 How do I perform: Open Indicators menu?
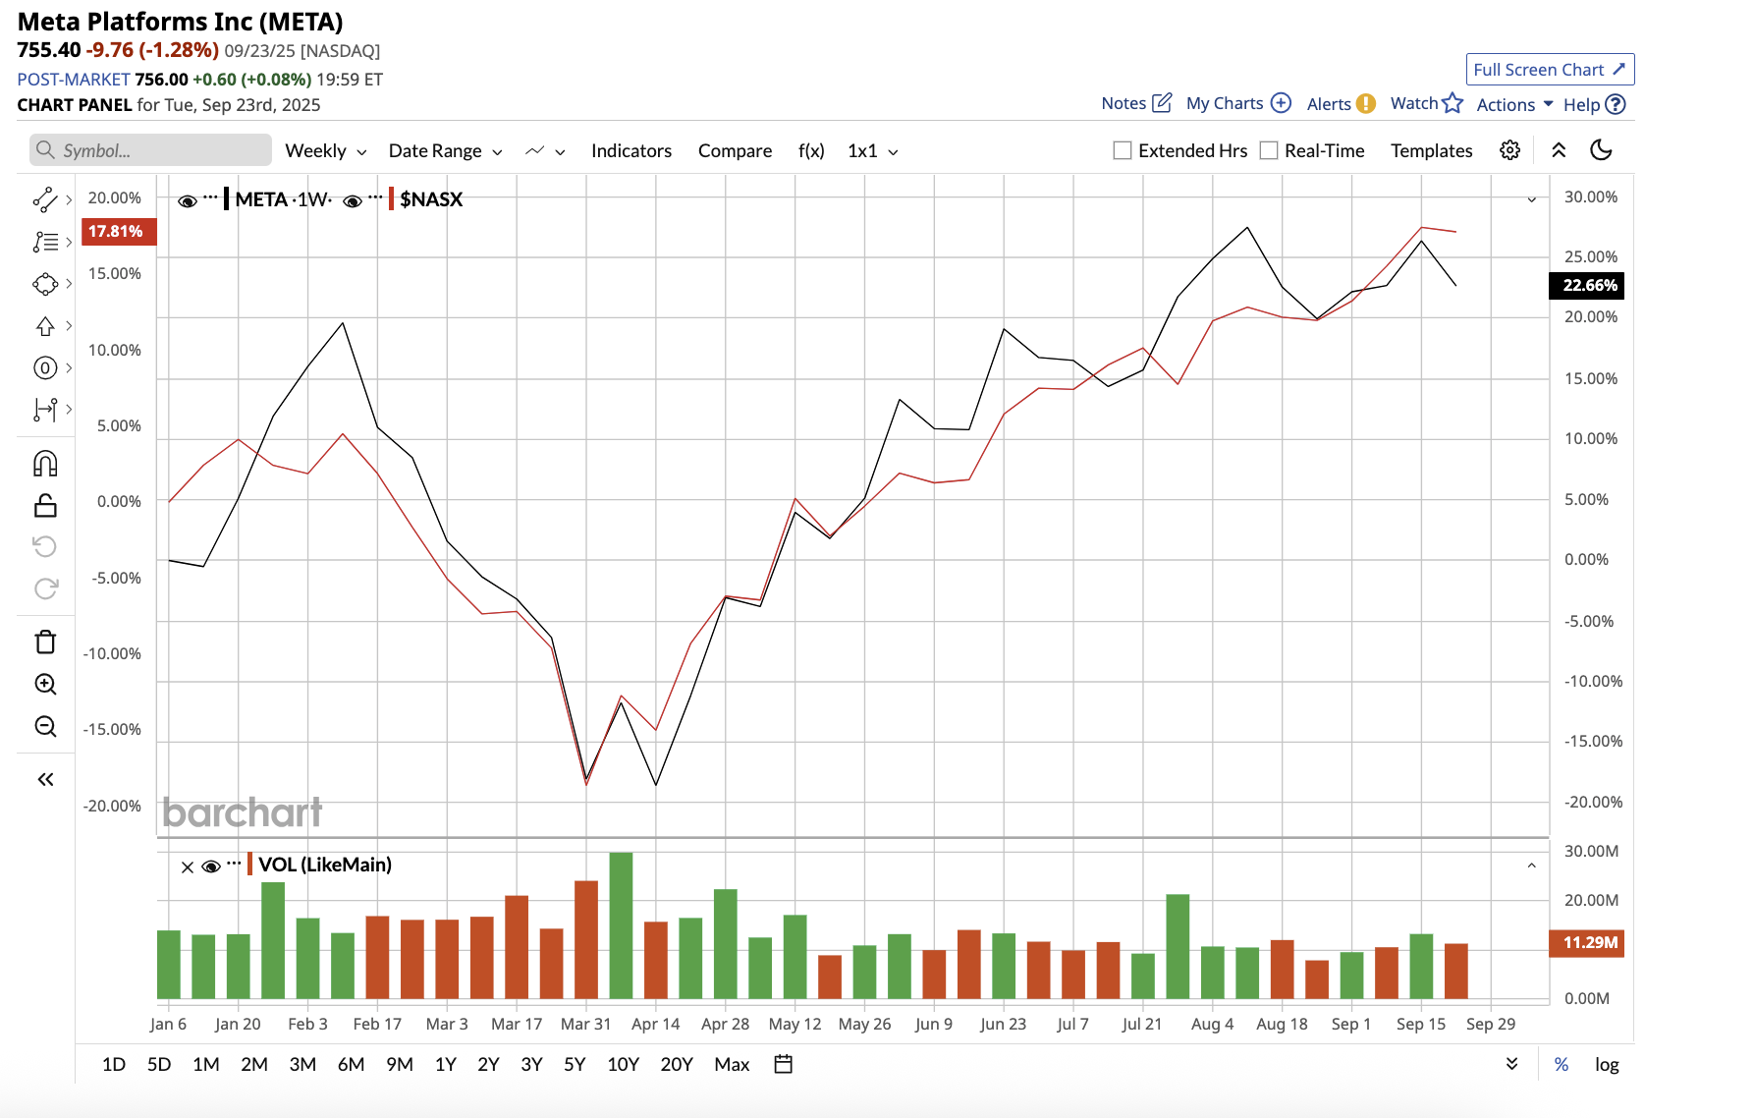[631, 150]
